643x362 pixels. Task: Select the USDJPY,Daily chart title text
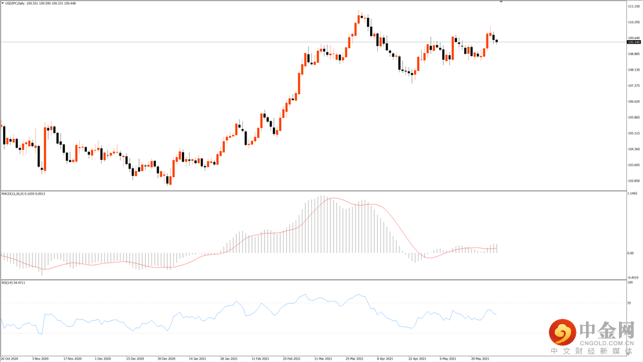pos(15,3)
